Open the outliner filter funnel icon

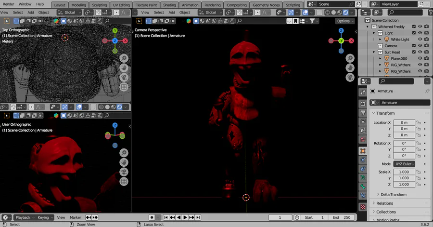pos(430,13)
